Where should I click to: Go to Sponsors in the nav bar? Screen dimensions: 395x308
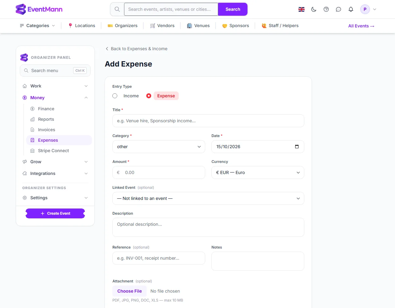235,26
